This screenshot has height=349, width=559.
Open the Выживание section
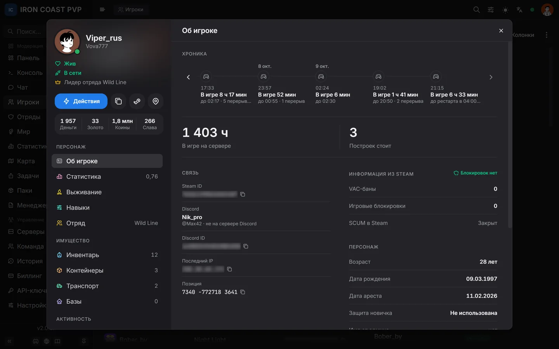(x=107, y=192)
